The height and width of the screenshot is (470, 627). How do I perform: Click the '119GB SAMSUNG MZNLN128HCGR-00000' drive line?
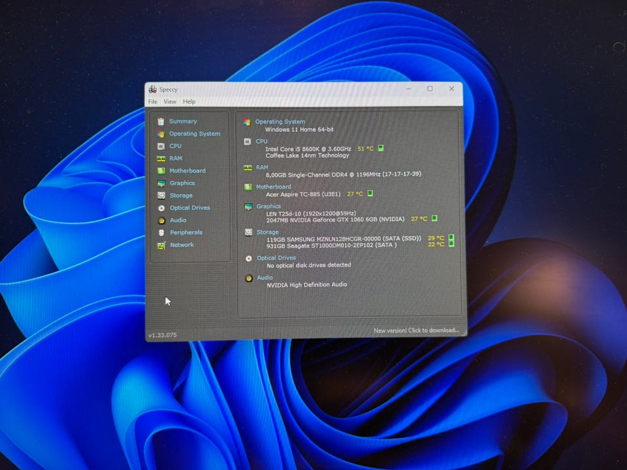(x=344, y=239)
